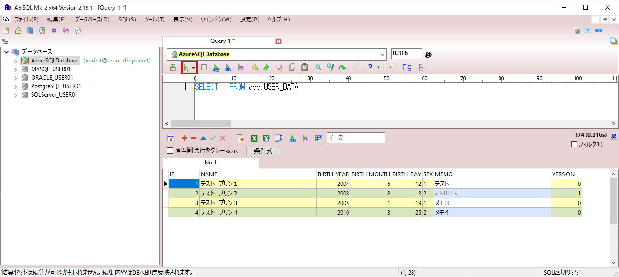
Task: Click the A:B compare execution icon
Action: click(x=216, y=68)
